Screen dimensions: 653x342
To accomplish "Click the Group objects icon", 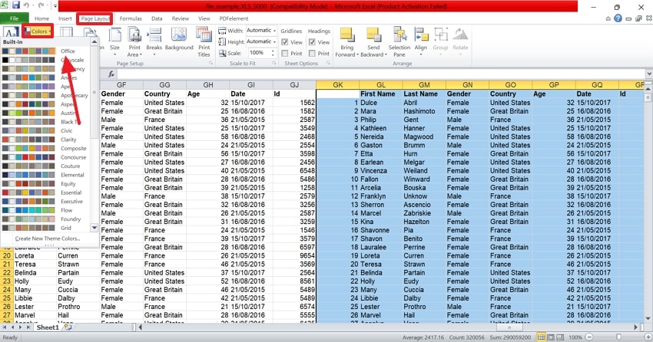I will point(441,35).
